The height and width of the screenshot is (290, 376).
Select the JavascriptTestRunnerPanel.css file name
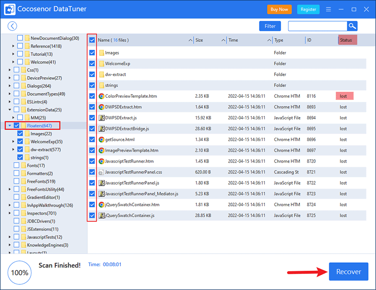(x=133, y=172)
